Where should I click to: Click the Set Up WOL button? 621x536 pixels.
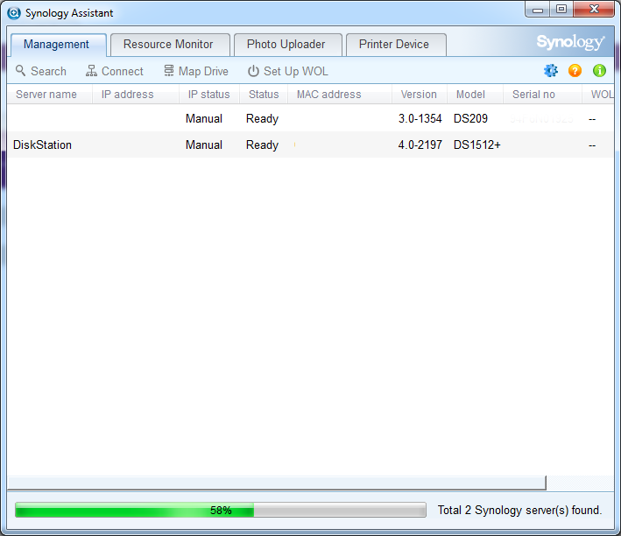[288, 71]
